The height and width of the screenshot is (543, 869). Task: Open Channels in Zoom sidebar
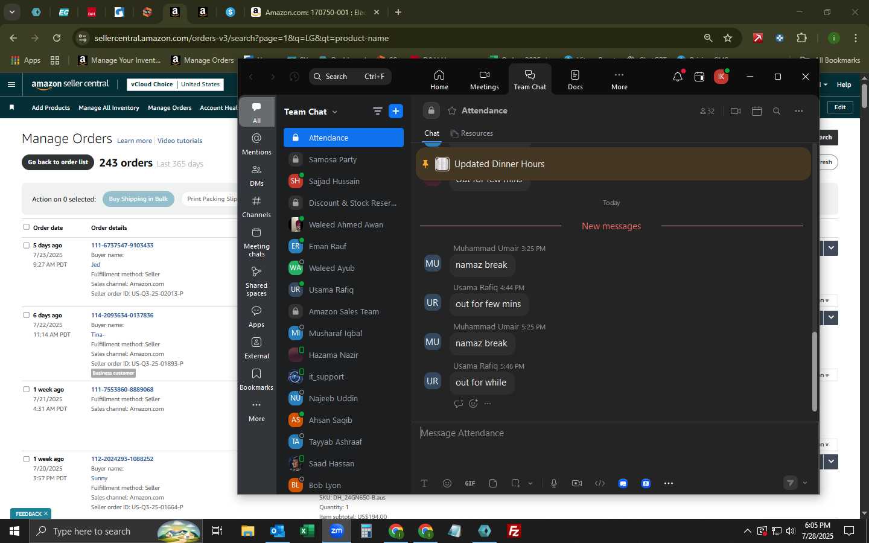pos(256,206)
